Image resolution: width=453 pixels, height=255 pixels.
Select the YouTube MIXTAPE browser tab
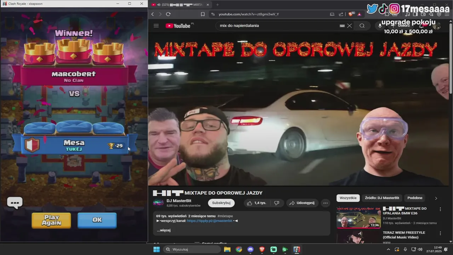(x=181, y=5)
